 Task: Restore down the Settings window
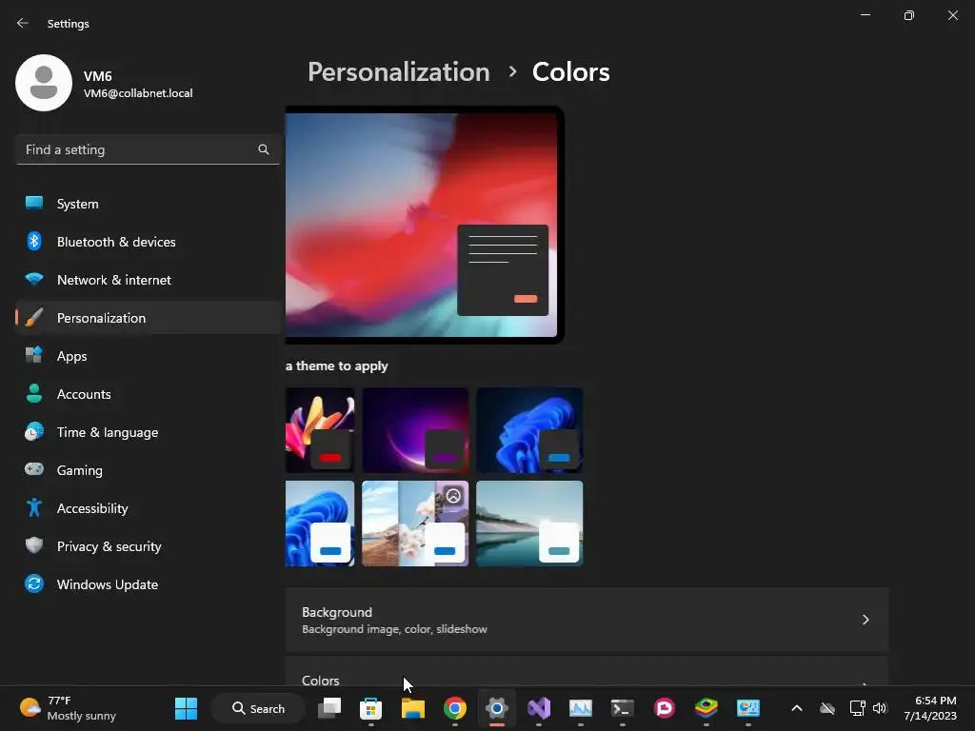point(909,15)
